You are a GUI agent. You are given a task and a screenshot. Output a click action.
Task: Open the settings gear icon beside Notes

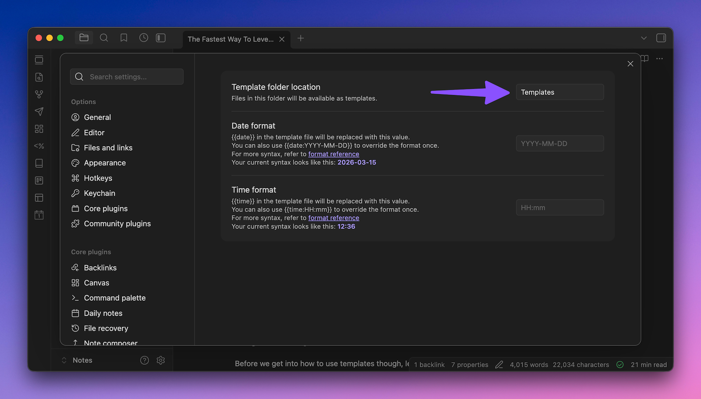click(x=161, y=360)
